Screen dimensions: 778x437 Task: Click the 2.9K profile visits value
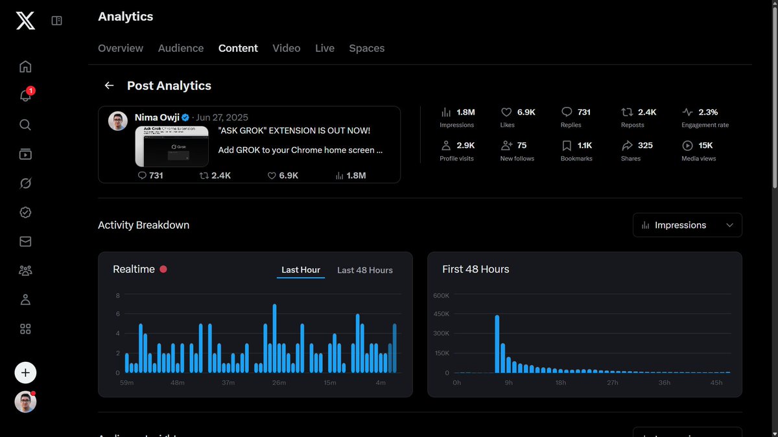point(466,146)
